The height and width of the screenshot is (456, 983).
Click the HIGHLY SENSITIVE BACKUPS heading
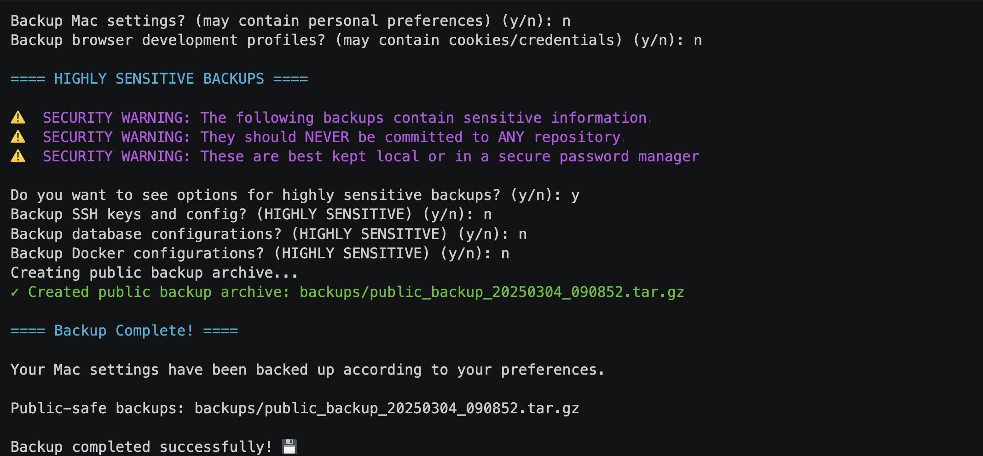pyautogui.click(x=159, y=79)
